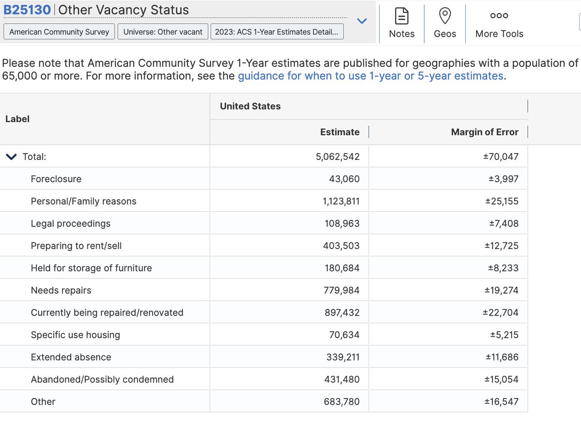Screen dimensions: 581x424
Task: Click the Estimate column resize handle
Action: click(x=369, y=132)
